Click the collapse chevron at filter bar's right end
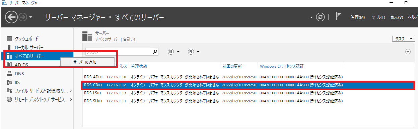The image size is (418, 129). point(408,52)
